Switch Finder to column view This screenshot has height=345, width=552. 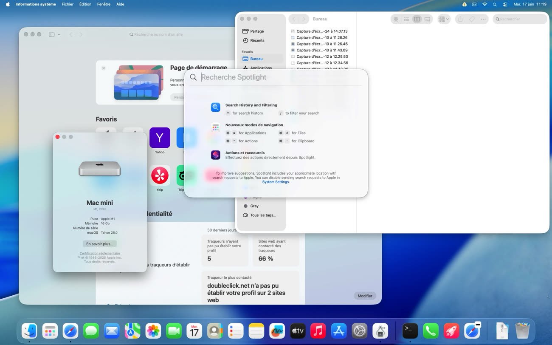tap(417, 19)
